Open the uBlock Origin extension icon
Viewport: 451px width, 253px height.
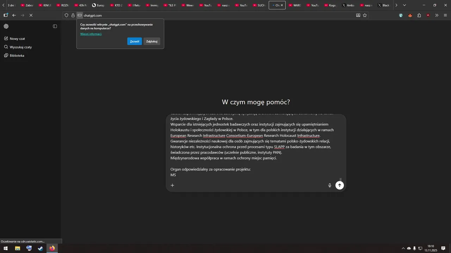pyautogui.click(x=428, y=15)
